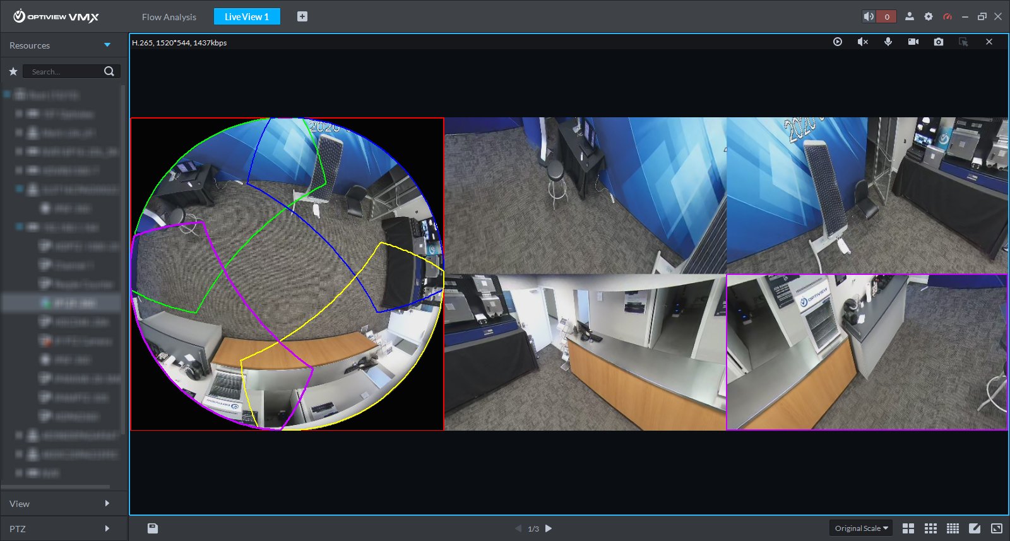Viewport: 1010px width, 541px height.
Task: Click the red performance gauge icon
Action: [948, 16]
